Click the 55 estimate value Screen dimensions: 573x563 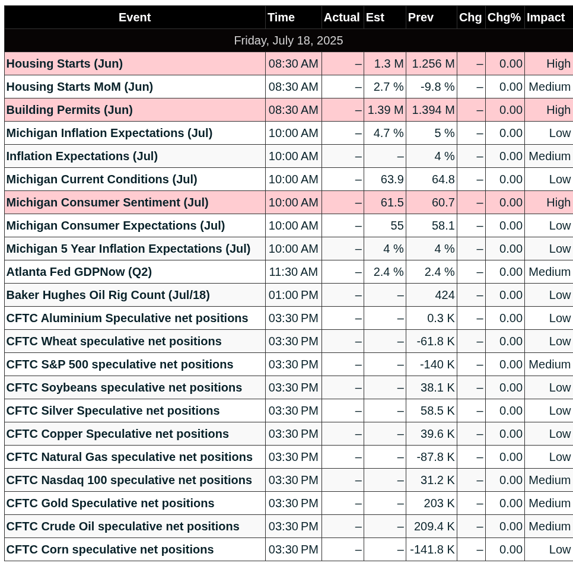click(x=397, y=225)
